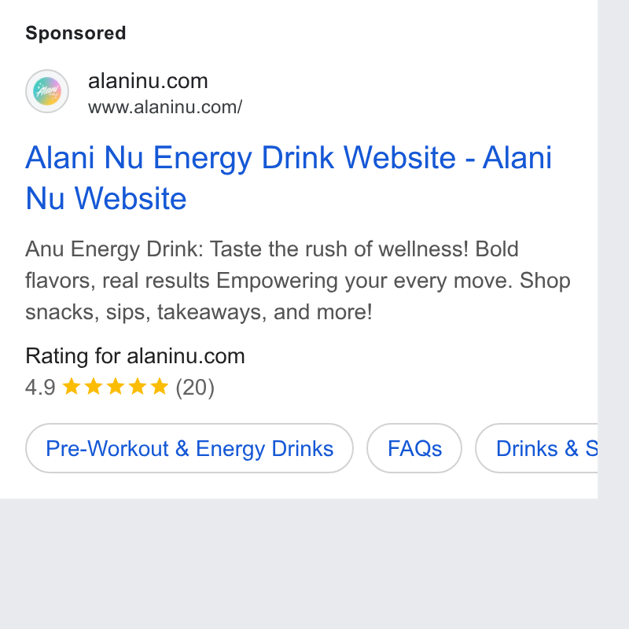The width and height of the screenshot is (629, 629).
Task: Click the Anu Energy Drink description paragraph
Action: click(x=298, y=281)
